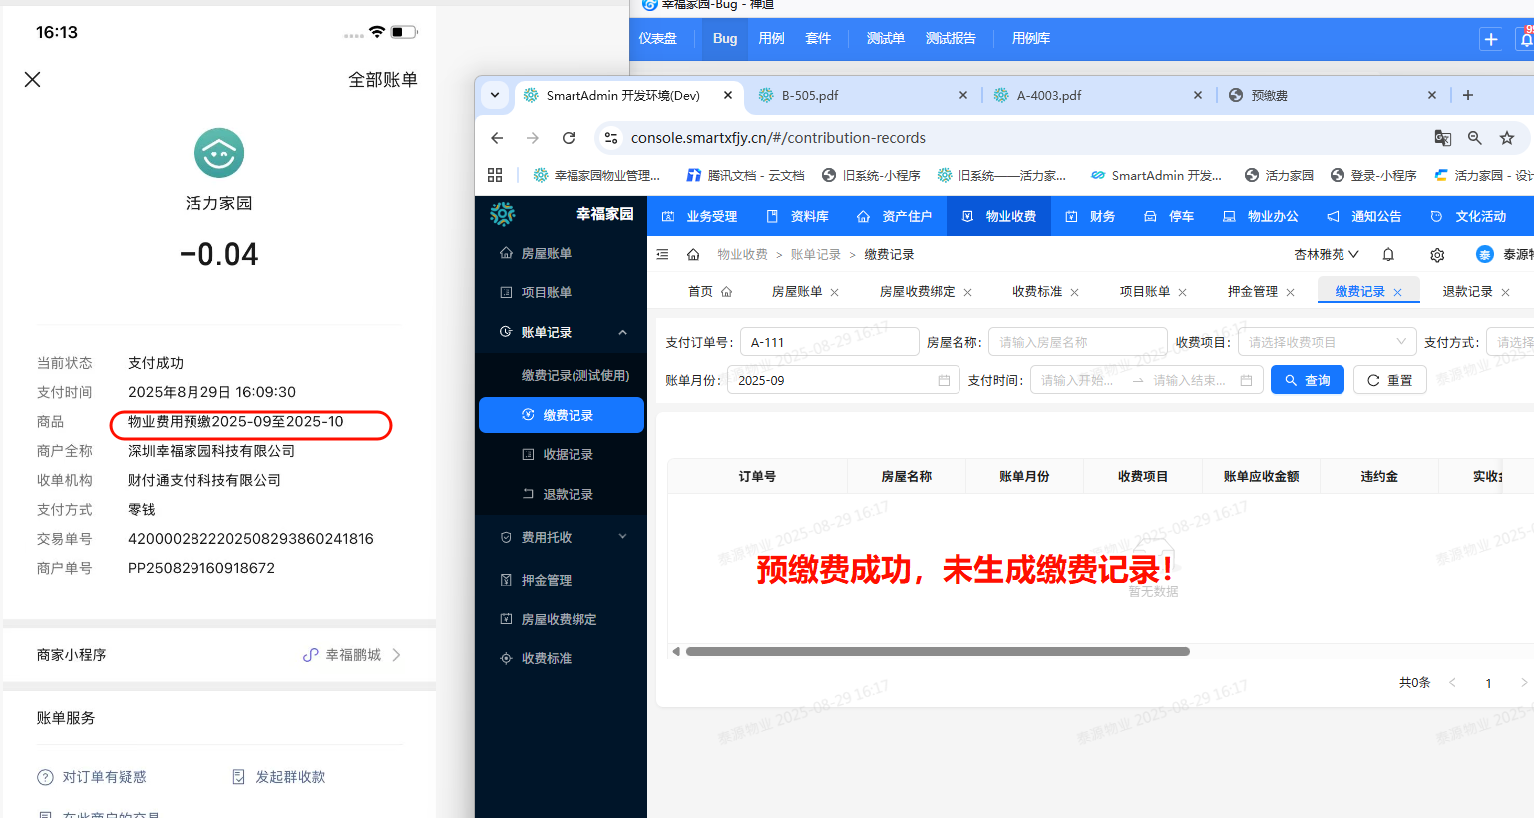Click the translate icon in the address bar
This screenshot has height=818, width=1534.
(1442, 138)
